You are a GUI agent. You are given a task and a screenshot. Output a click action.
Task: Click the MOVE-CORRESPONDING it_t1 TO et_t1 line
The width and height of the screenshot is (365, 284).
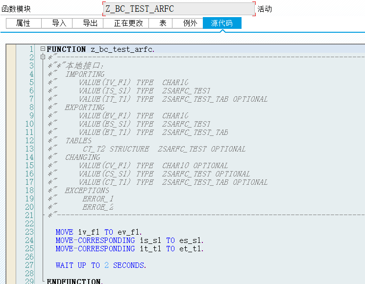point(130,249)
